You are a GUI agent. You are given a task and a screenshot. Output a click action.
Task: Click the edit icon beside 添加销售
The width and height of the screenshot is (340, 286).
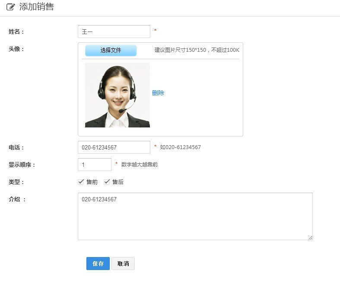11,7
